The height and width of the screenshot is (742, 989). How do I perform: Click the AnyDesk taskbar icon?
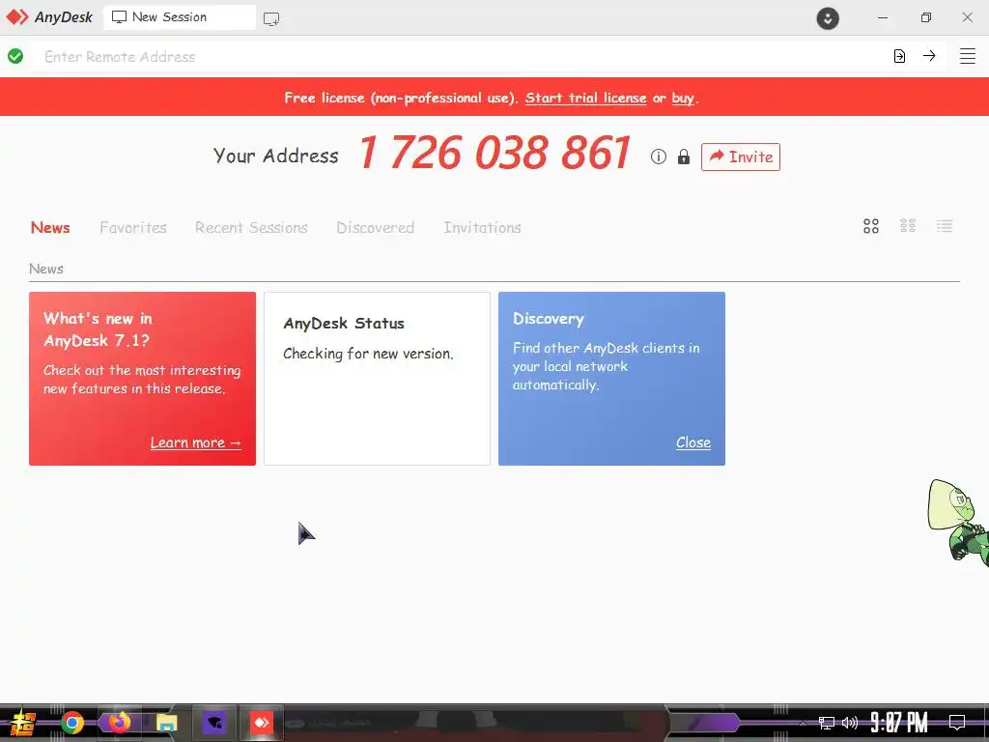261,723
